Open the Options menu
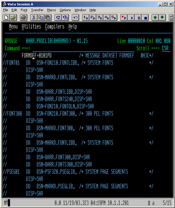 [65, 10]
